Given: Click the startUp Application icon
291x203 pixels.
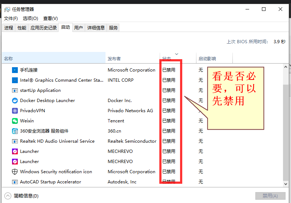Looking at the screenshot, I should (15, 90).
